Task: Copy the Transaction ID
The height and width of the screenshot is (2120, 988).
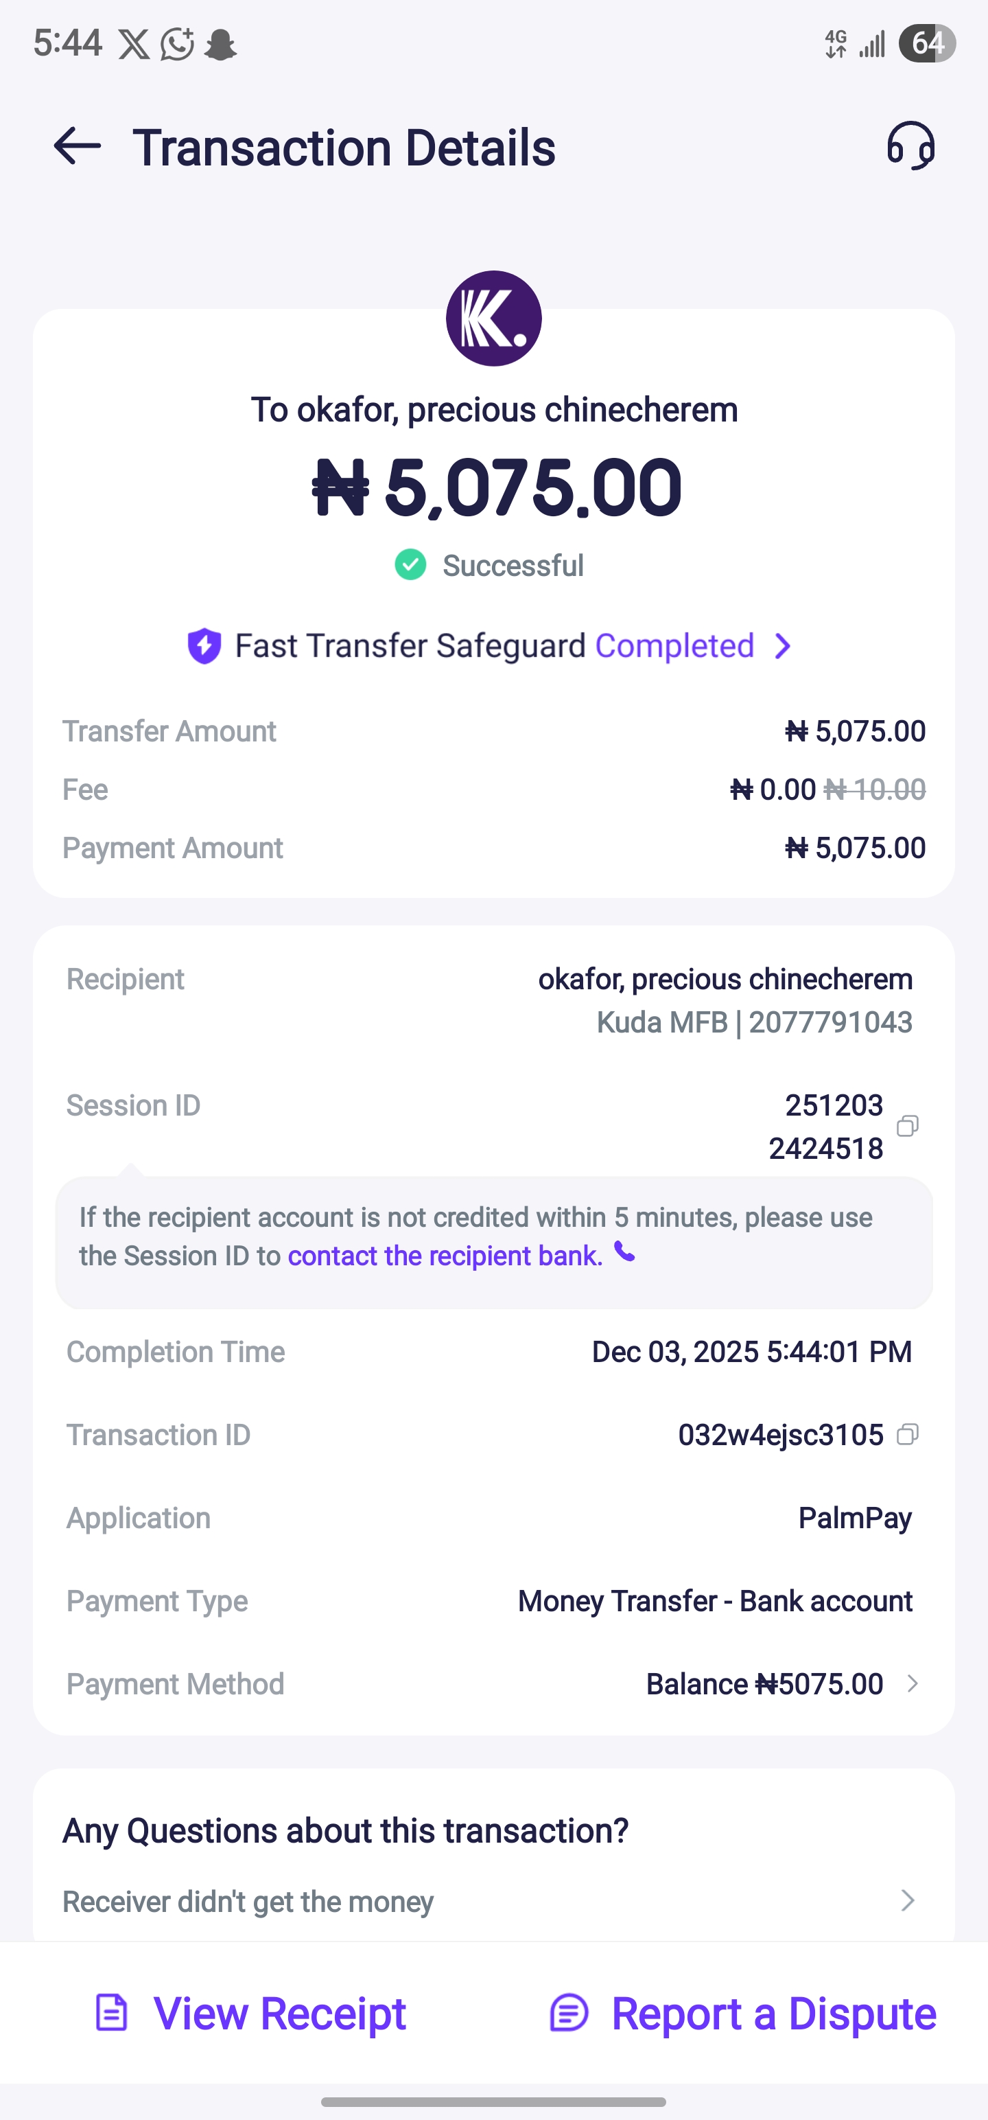Action: pos(907,1434)
